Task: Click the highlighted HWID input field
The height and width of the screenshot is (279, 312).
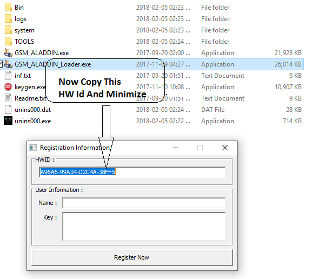Action: [x=132, y=172]
